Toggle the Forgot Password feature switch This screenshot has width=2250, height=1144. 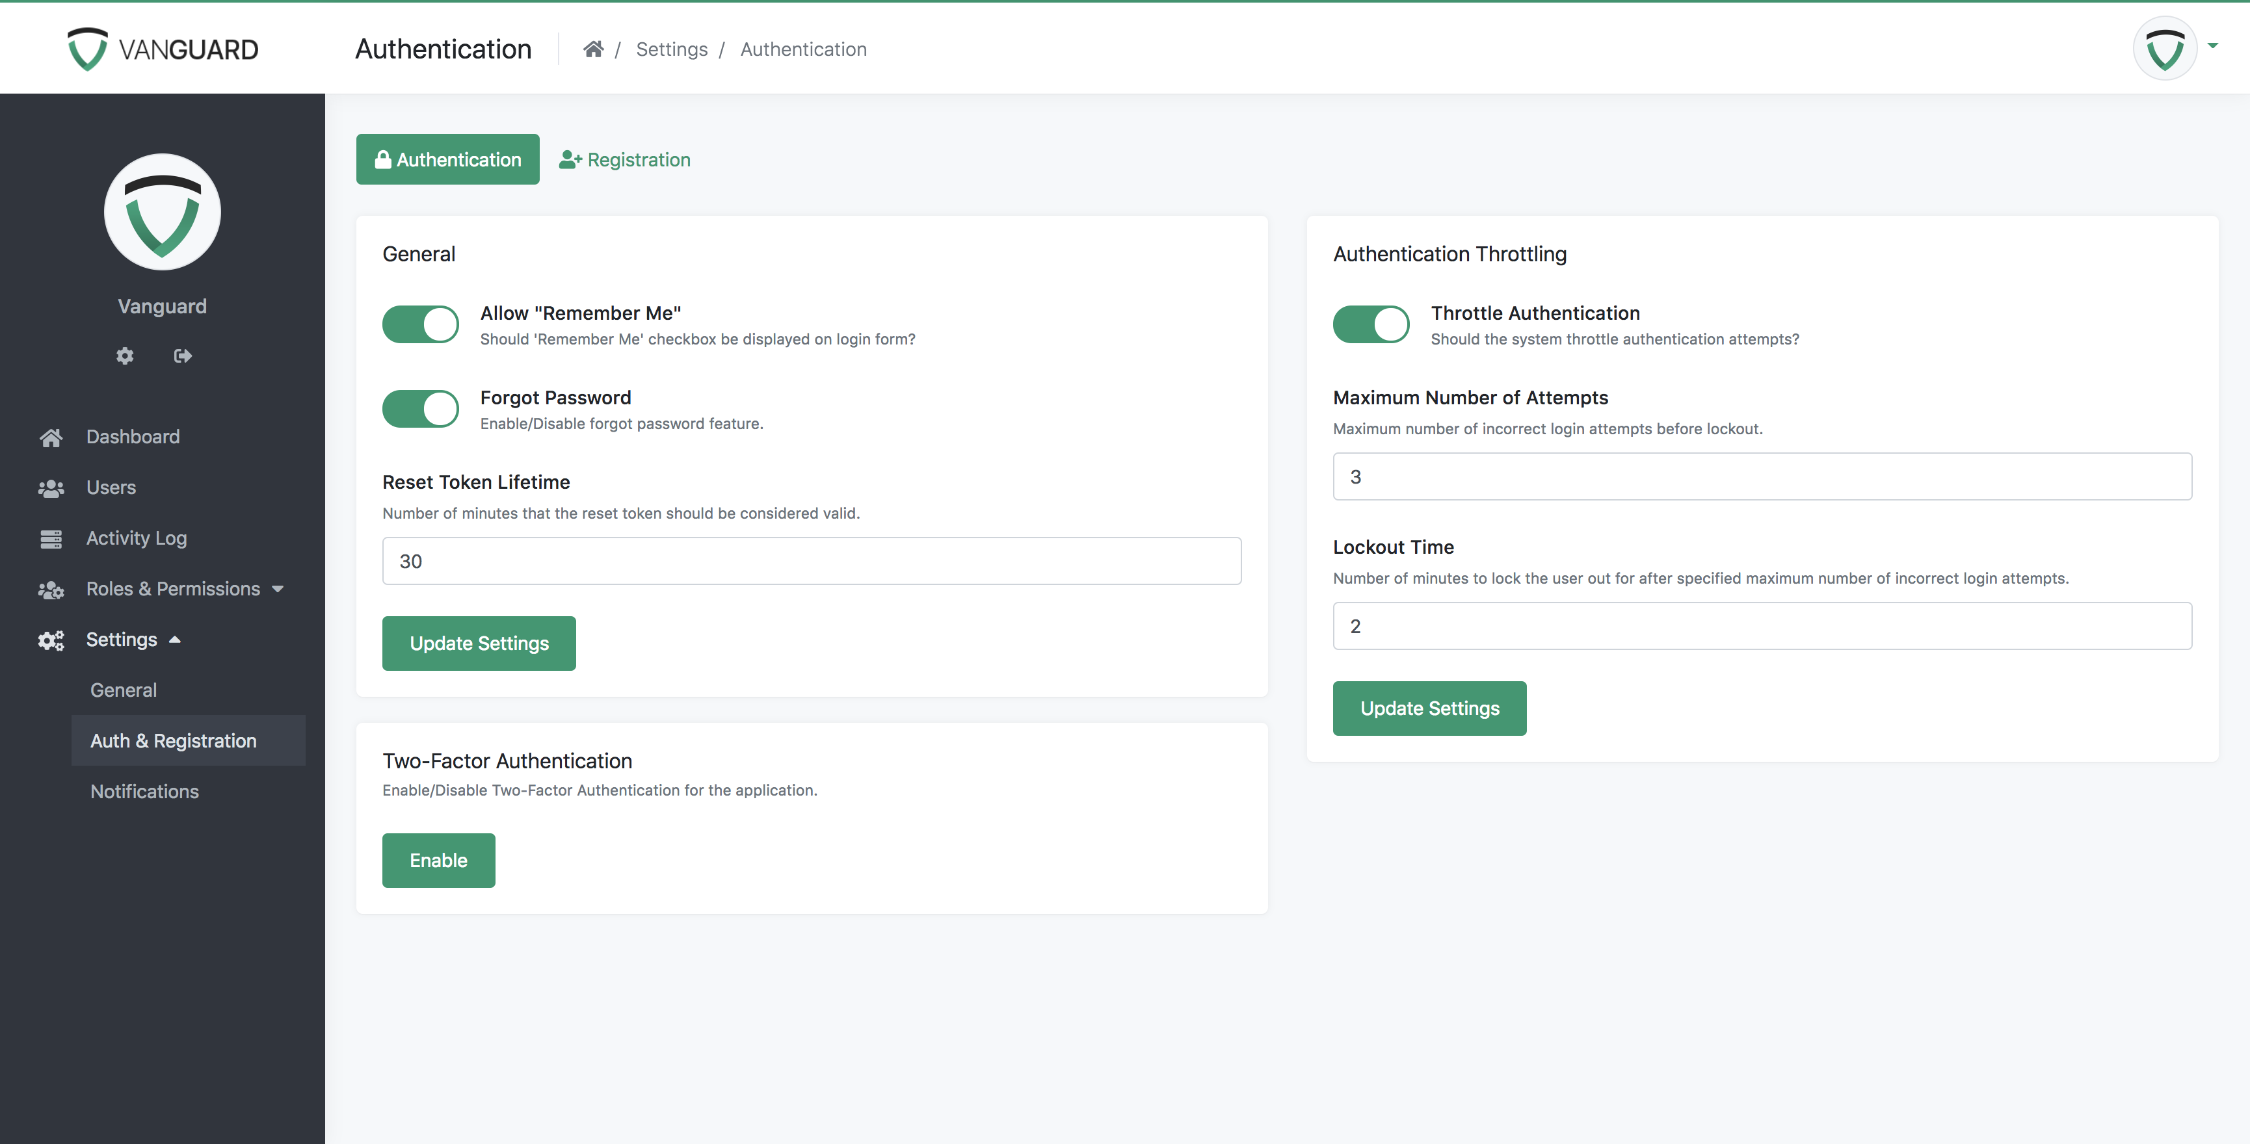coord(421,409)
